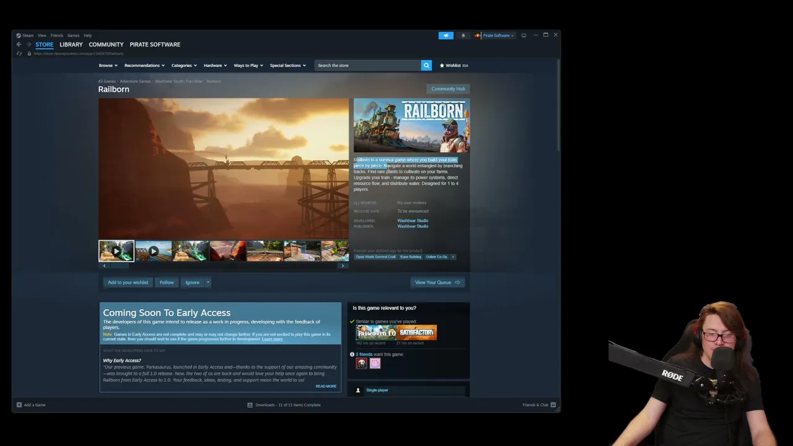
Task: Open the Ways to Play dropdown
Action: pos(248,65)
